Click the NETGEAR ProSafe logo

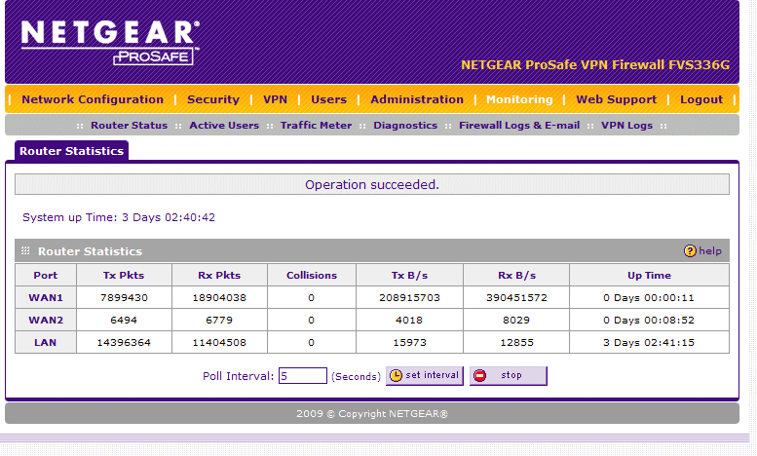(x=110, y=43)
